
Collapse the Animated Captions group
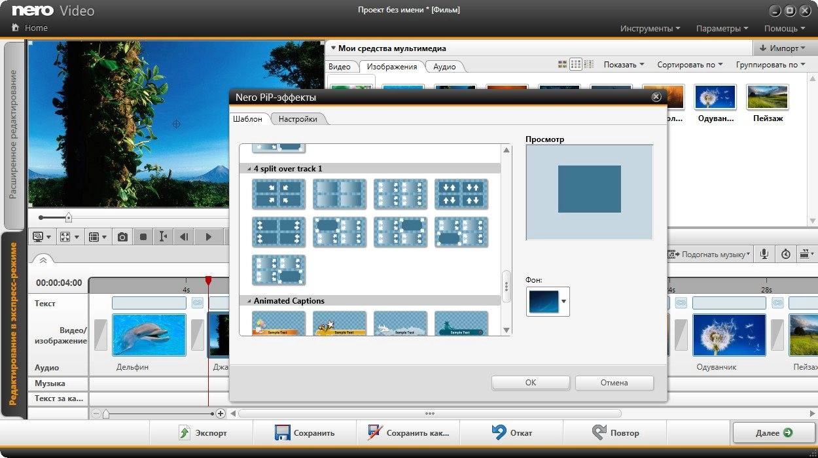coord(249,301)
